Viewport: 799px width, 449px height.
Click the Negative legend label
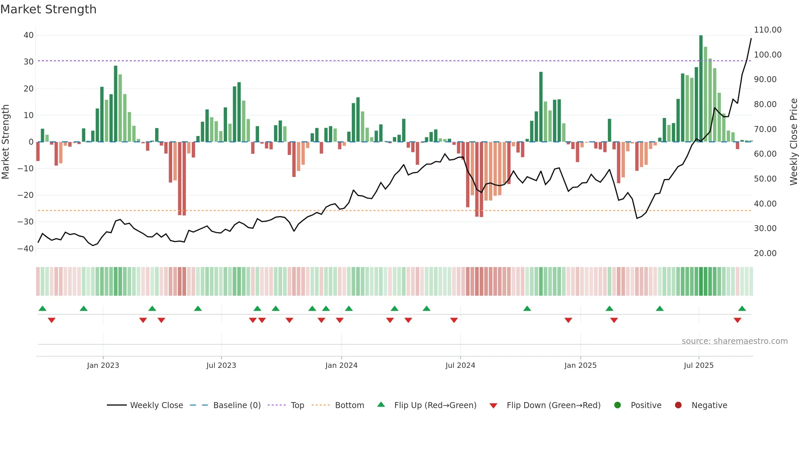point(709,405)
